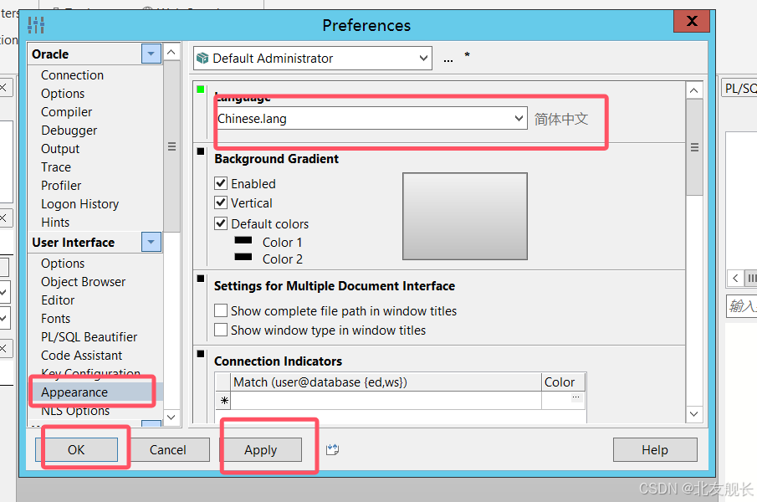The width and height of the screenshot is (757, 502).
Task: Click the PL/SQL Developer logo in the title bar
Action: (x=34, y=24)
